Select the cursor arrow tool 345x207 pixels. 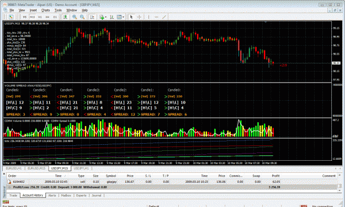131,17
